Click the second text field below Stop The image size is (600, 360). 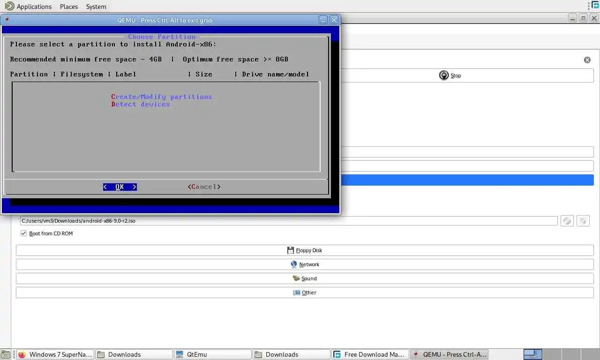467,166
